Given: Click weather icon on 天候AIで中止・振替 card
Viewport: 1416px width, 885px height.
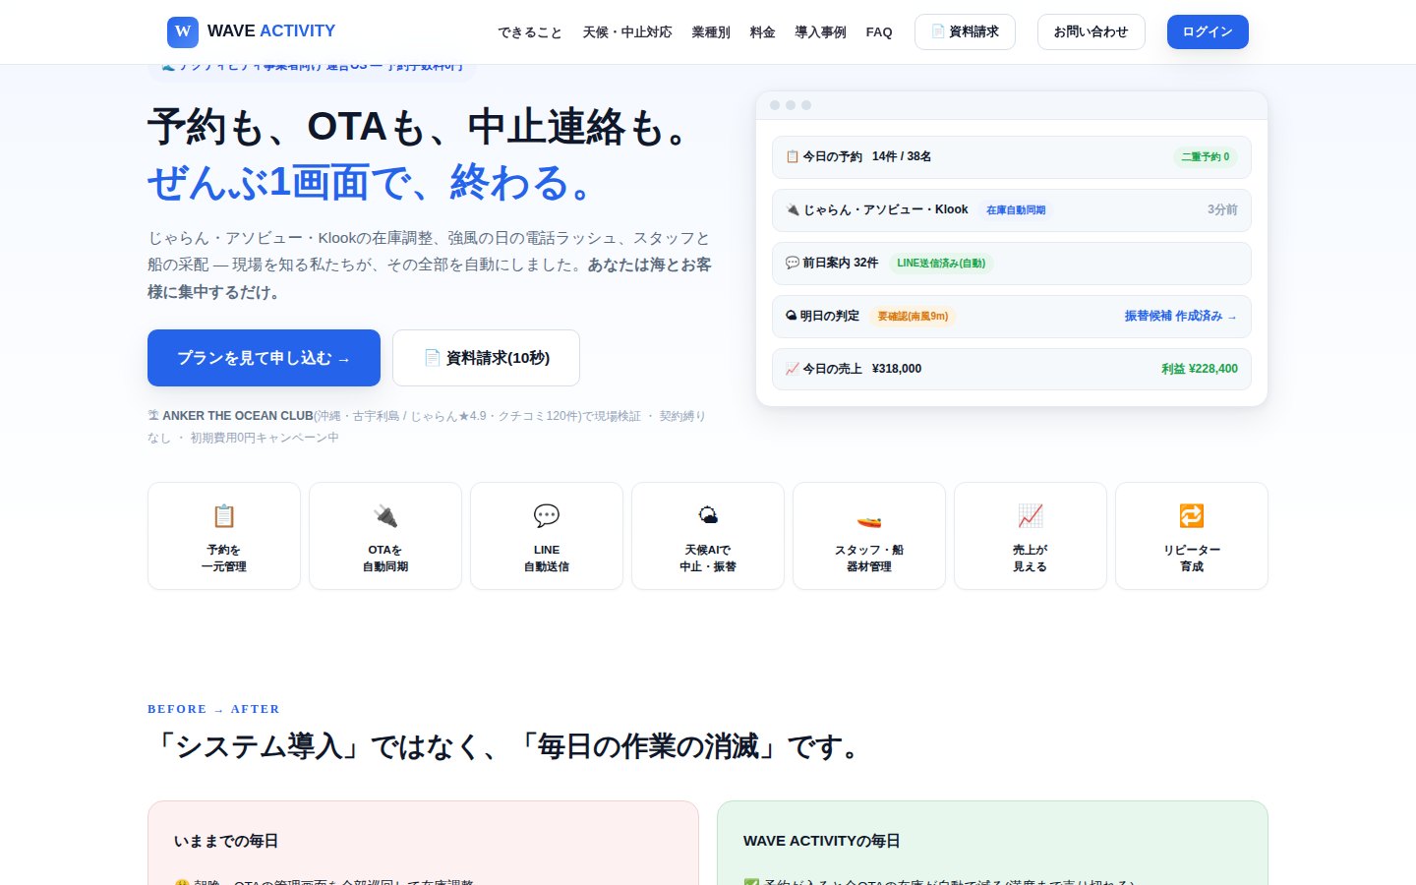Looking at the screenshot, I should click(708, 515).
